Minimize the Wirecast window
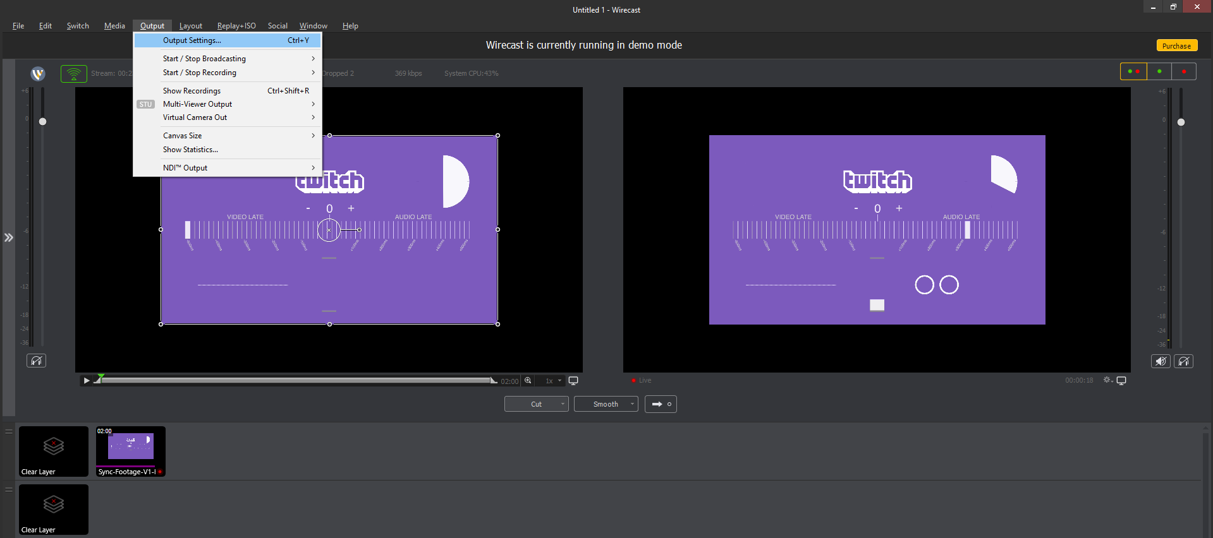The height and width of the screenshot is (538, 1213). tap(1153, 7)
